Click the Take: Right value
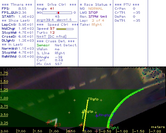The height and width of the screenshot is (133, 166). pos(97,25)
